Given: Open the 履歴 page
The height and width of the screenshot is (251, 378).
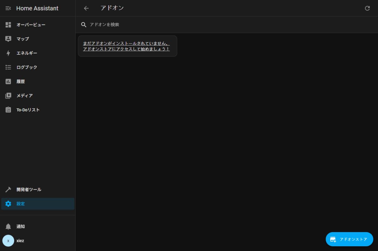Looking at the screenshot, I should pyautogui.click(x=38, y=81).
